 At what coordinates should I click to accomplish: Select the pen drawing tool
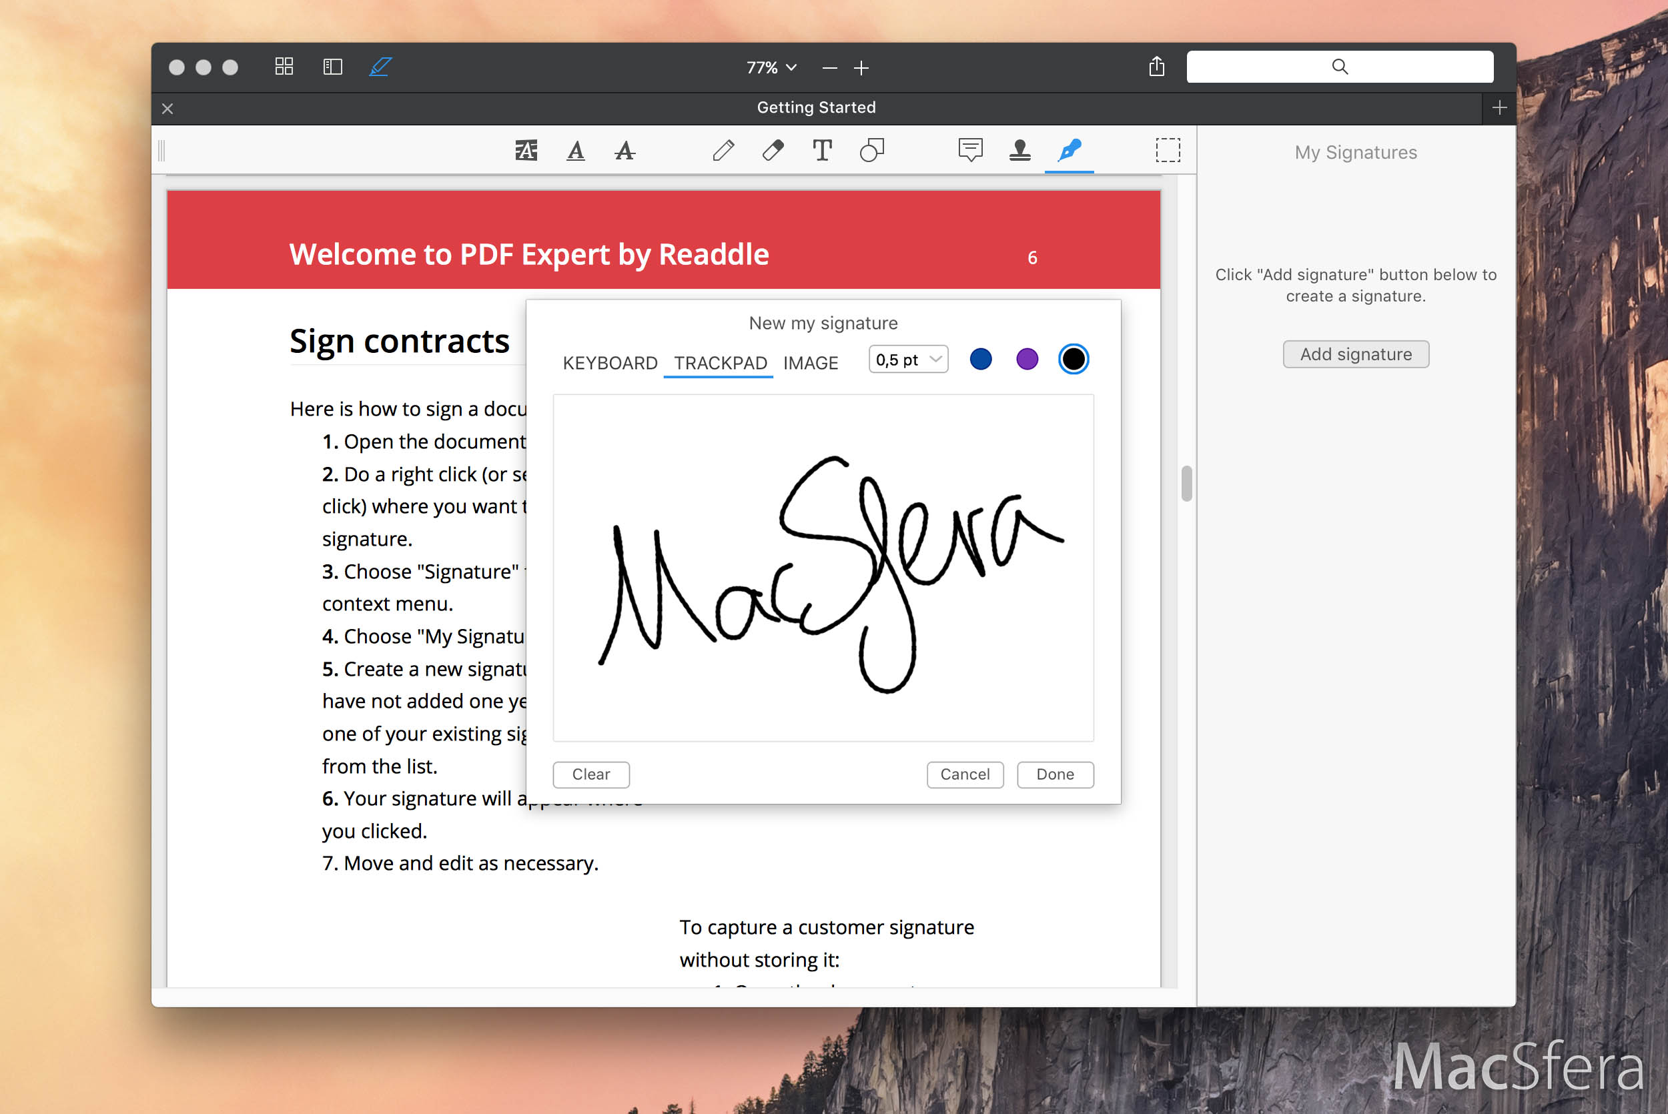click(x=723, y=151)
